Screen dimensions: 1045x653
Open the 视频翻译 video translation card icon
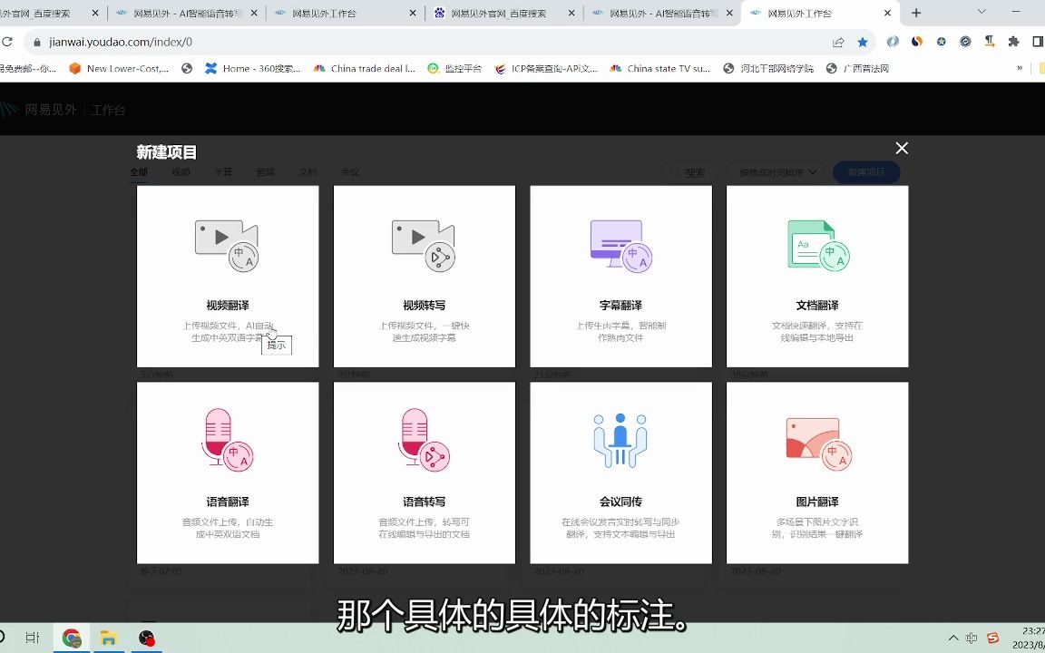tap(227, 243)
